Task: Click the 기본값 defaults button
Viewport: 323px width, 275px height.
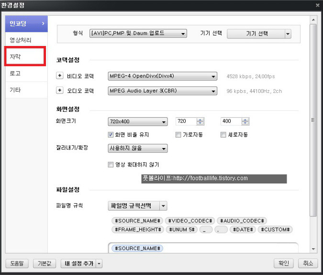Action: [45, 263]
